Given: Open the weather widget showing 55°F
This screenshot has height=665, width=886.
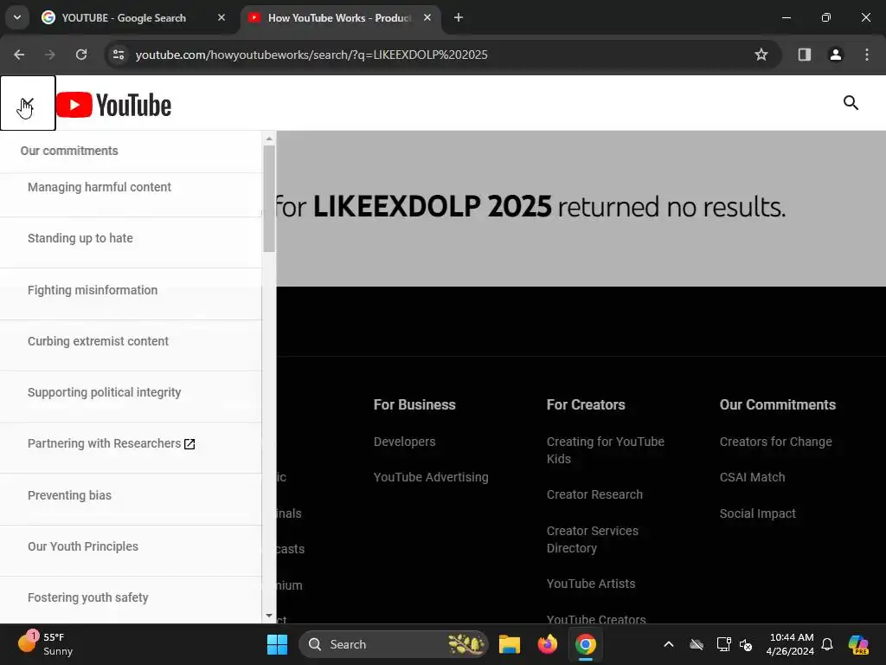Looking at the screenshot, I should (45, 644).
